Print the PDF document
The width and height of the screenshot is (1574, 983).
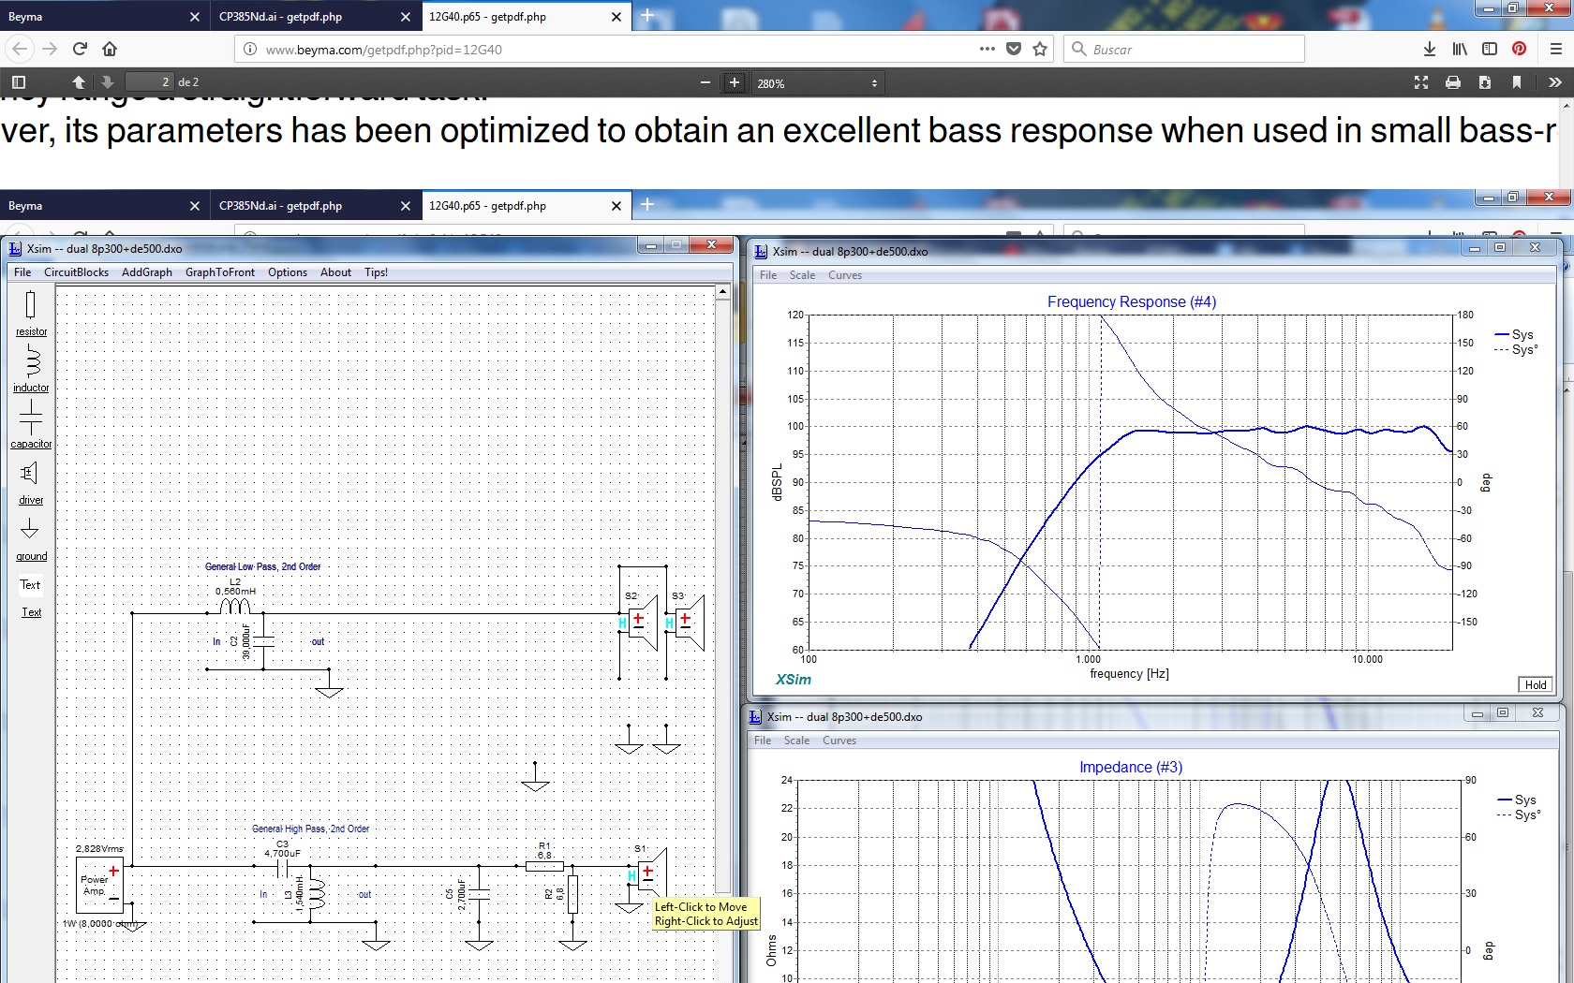pos(1453,82)
